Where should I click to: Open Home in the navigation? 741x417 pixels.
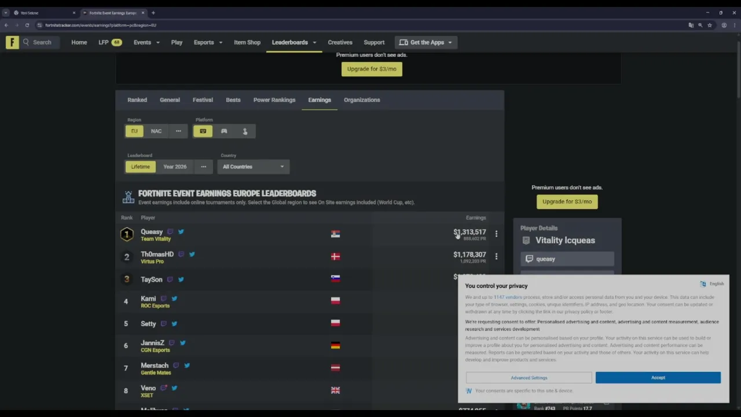tap(79, 42)
